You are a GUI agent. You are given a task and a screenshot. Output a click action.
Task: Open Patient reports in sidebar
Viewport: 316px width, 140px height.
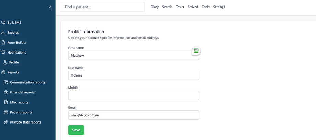21,112
